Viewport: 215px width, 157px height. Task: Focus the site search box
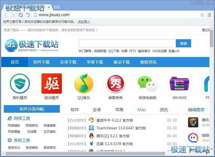[x=127, y=43]
